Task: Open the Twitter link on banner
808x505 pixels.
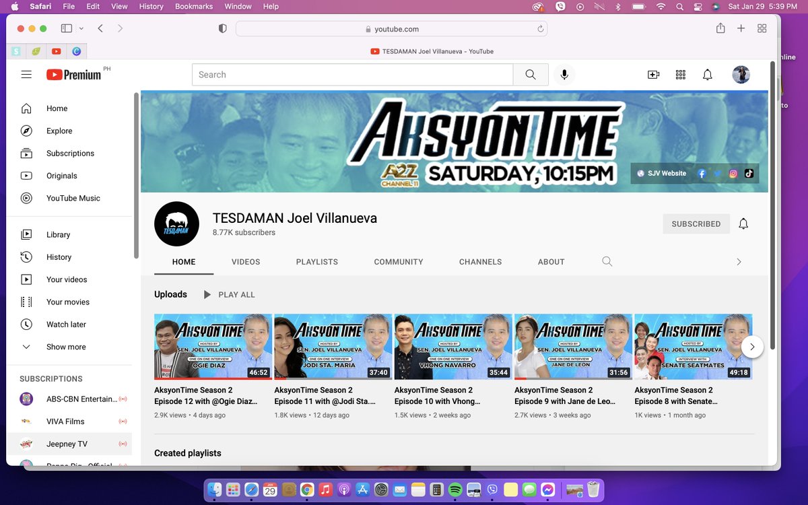Action: [717, 173]
